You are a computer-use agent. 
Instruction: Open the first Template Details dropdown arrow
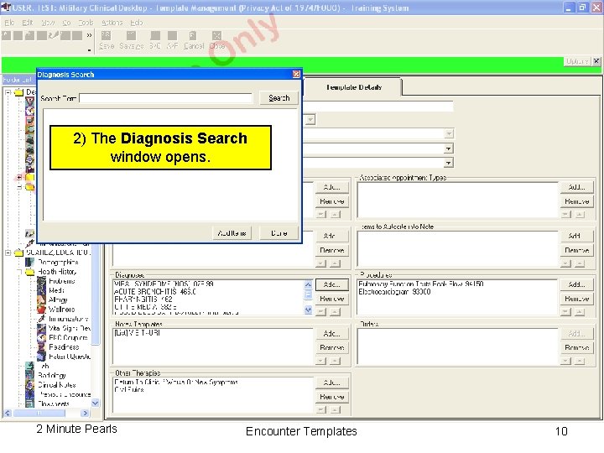[x=449, y=133]
